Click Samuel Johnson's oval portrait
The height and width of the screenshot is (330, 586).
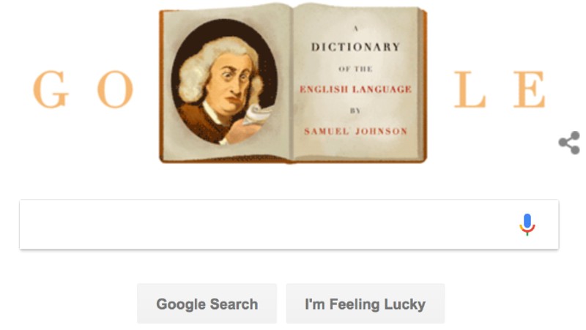tap(224, 82)
